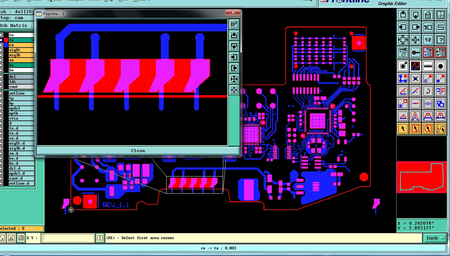Click the dotted square with black circle icon
450x256 pixels.
[441, 66]
